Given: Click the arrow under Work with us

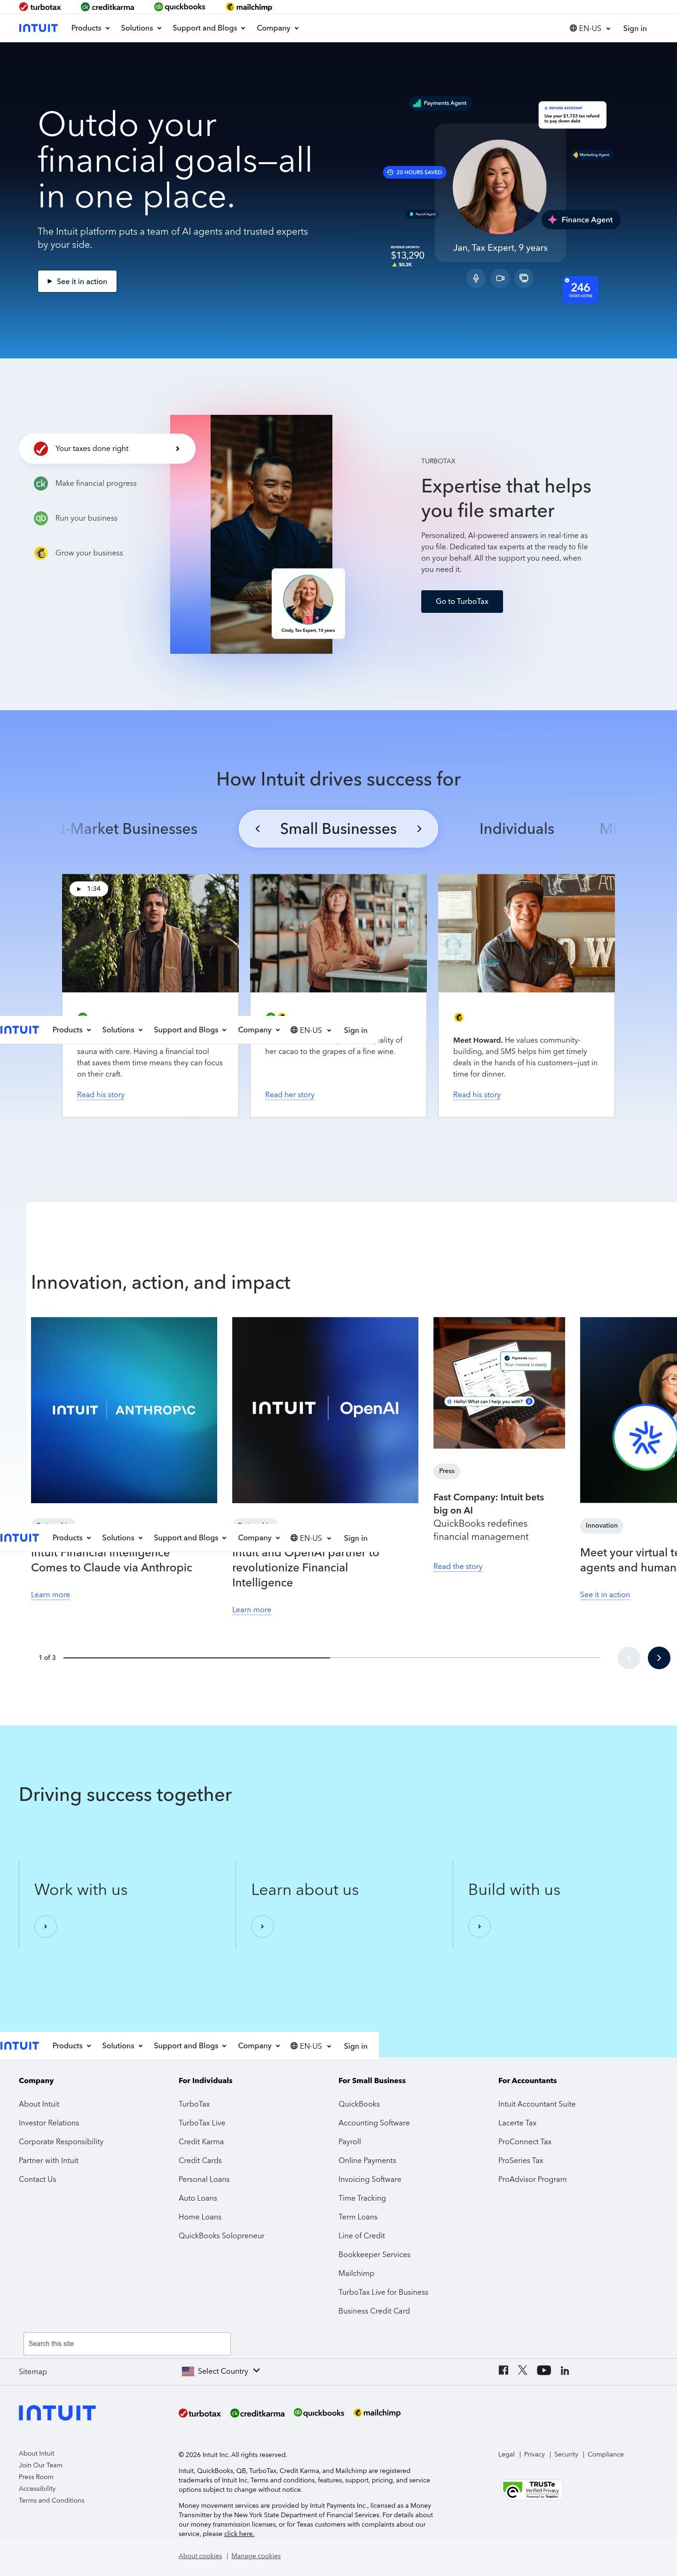Looking at the screenshot, I should click(46, 1926).
